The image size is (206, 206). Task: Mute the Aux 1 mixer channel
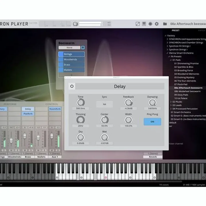coord(52,150)
